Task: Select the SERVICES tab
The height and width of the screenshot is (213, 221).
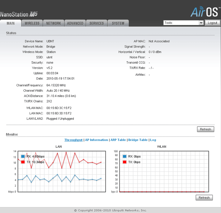Action: click(x=96, y=23)
